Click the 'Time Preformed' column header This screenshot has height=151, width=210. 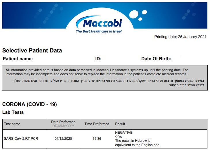(97, 124)
